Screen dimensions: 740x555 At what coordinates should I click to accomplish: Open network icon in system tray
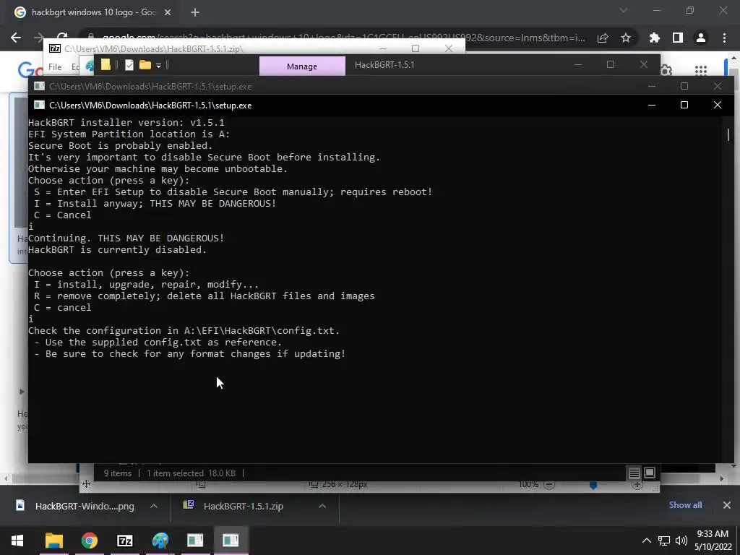pyautogui.click(x=664, y=541)
